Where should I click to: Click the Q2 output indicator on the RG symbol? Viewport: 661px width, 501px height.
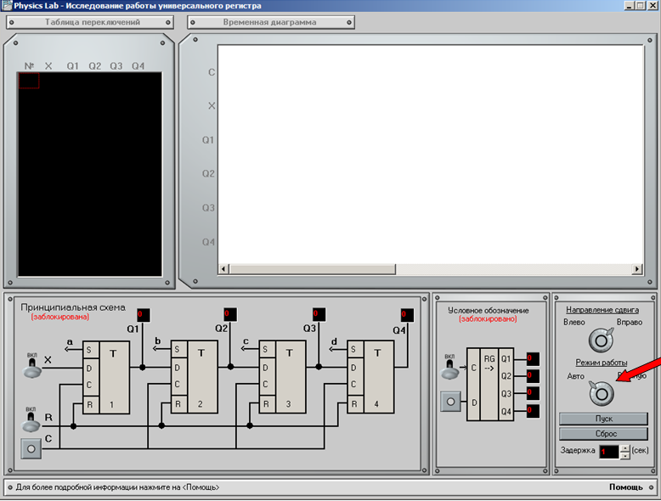pos(533,376)
